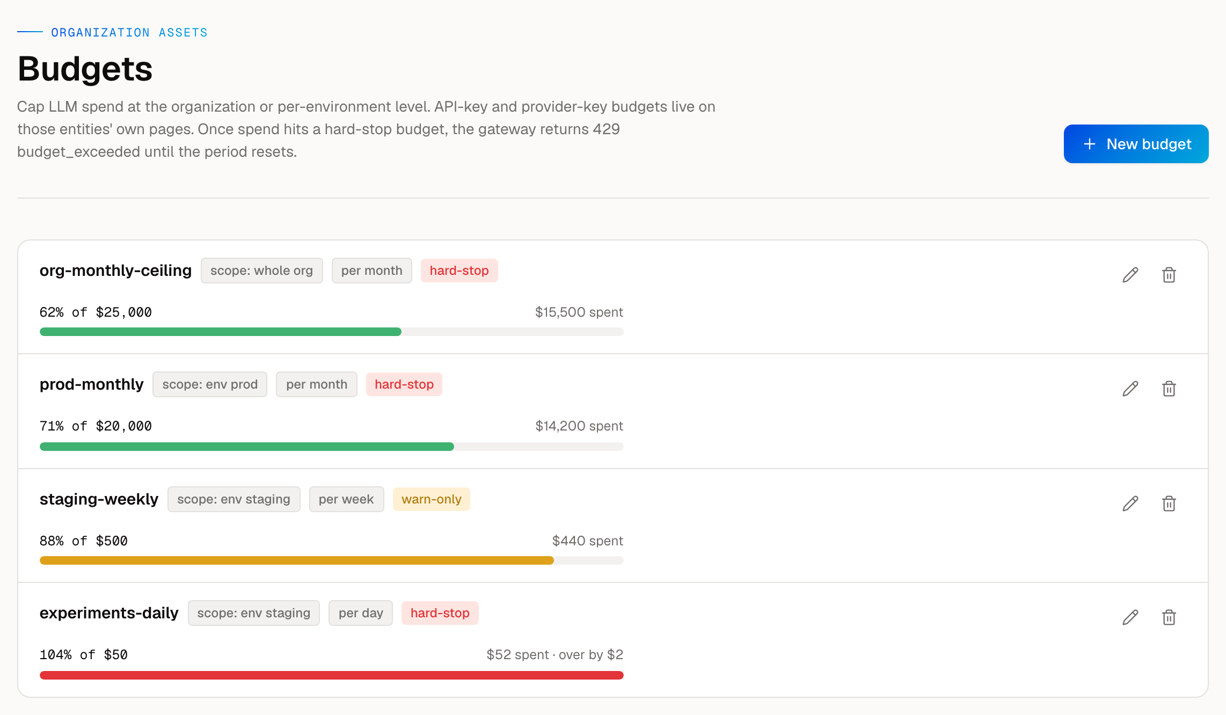Image resolution: width=1226 pixels, height=715 pixels.
Task: Click '88% of $500' text
Action: [84, 541]
